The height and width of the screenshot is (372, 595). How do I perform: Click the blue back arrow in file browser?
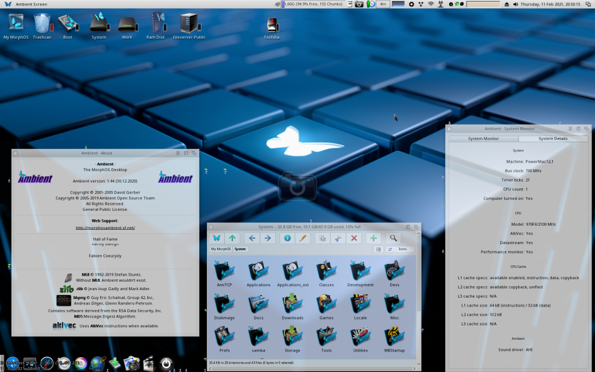252,238
